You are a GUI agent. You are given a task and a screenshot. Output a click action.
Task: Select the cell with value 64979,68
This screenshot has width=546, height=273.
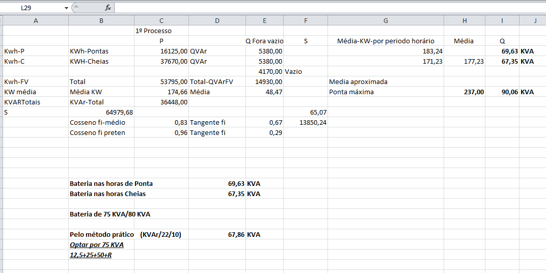(x=101, y=112)
